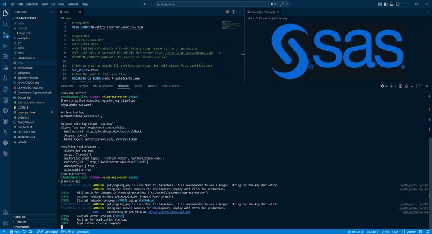The height and width of the screenshot is (234, 432).
Task: Open the File menu
Action: coord(12,4)
